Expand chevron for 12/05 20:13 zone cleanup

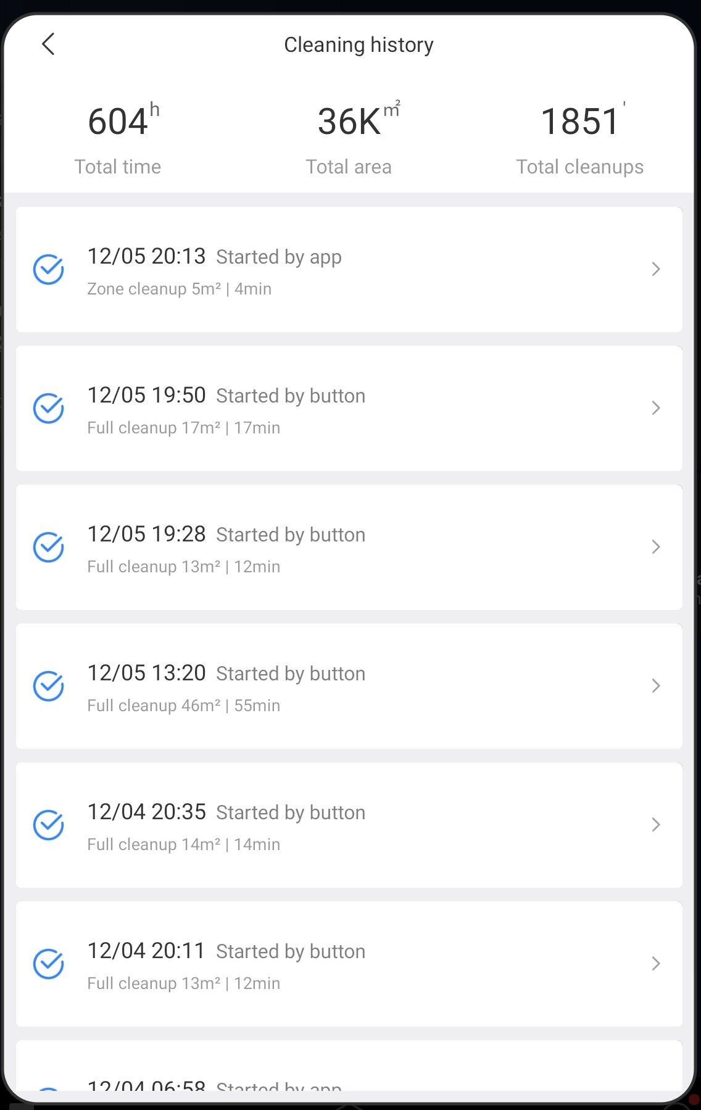pos(656,269)
